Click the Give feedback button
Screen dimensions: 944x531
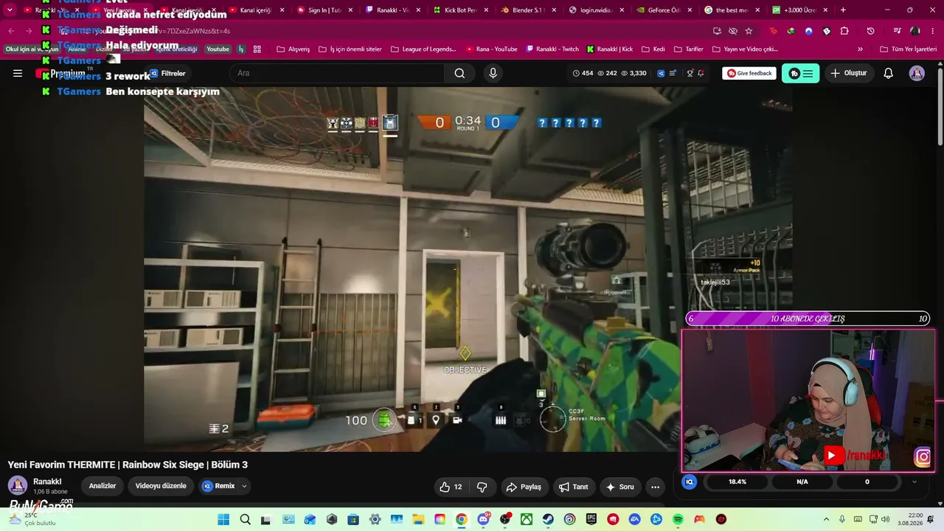pyautogui.click(x=749, y=73)
